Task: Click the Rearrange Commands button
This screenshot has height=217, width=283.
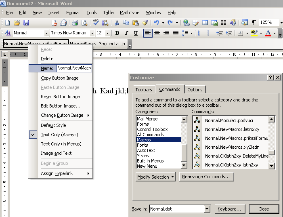Action: (206, 177)
